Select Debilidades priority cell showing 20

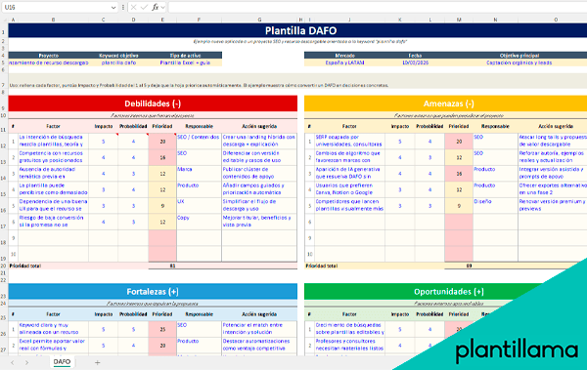click(162, 142)
